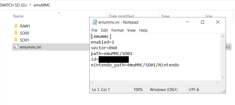Viewport: 235px width, 105px height.
Task: Open the Edit menu in Notepad
Action: pyautogui.click(x=104, y=30)
